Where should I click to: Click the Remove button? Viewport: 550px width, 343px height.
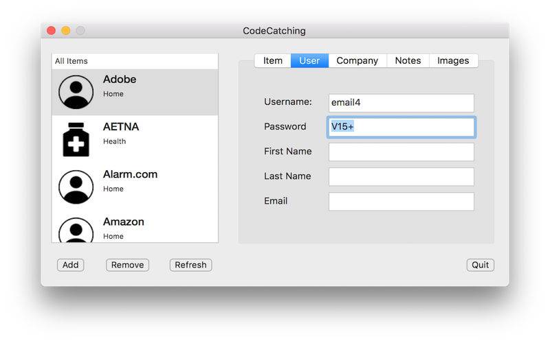pos(127,265)
